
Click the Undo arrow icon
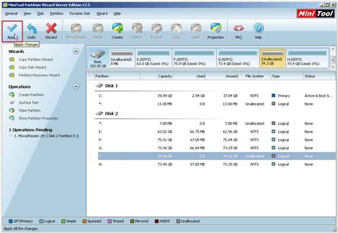click(31, 28)
